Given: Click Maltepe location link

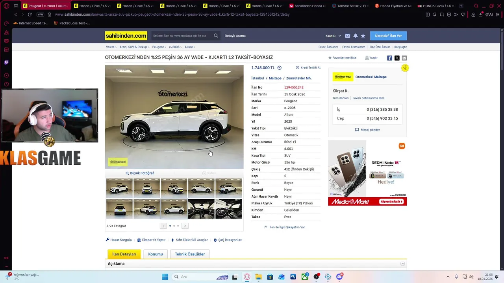Looking at the screenshot, I should (x=275, y=78).
